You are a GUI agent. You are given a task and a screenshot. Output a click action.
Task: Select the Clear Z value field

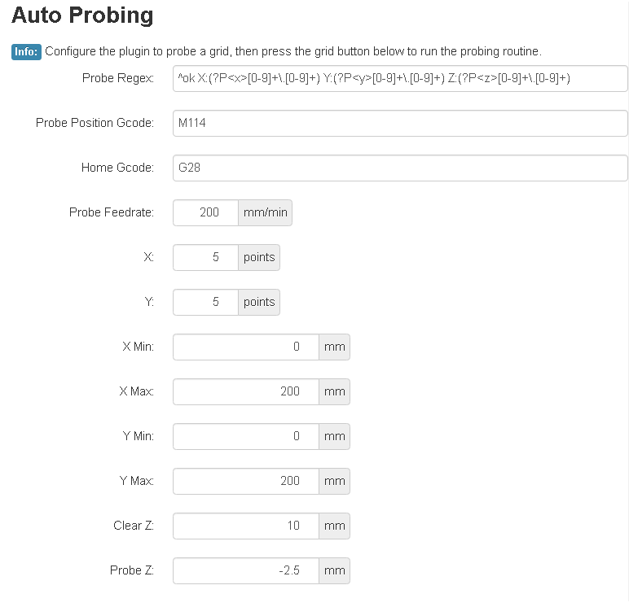tap(245, 526)
